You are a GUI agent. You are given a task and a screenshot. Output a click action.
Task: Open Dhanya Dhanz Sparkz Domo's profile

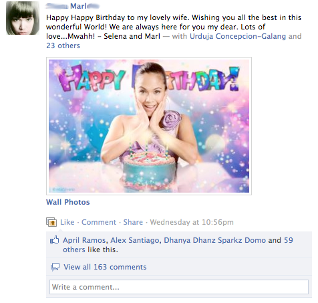215,240
